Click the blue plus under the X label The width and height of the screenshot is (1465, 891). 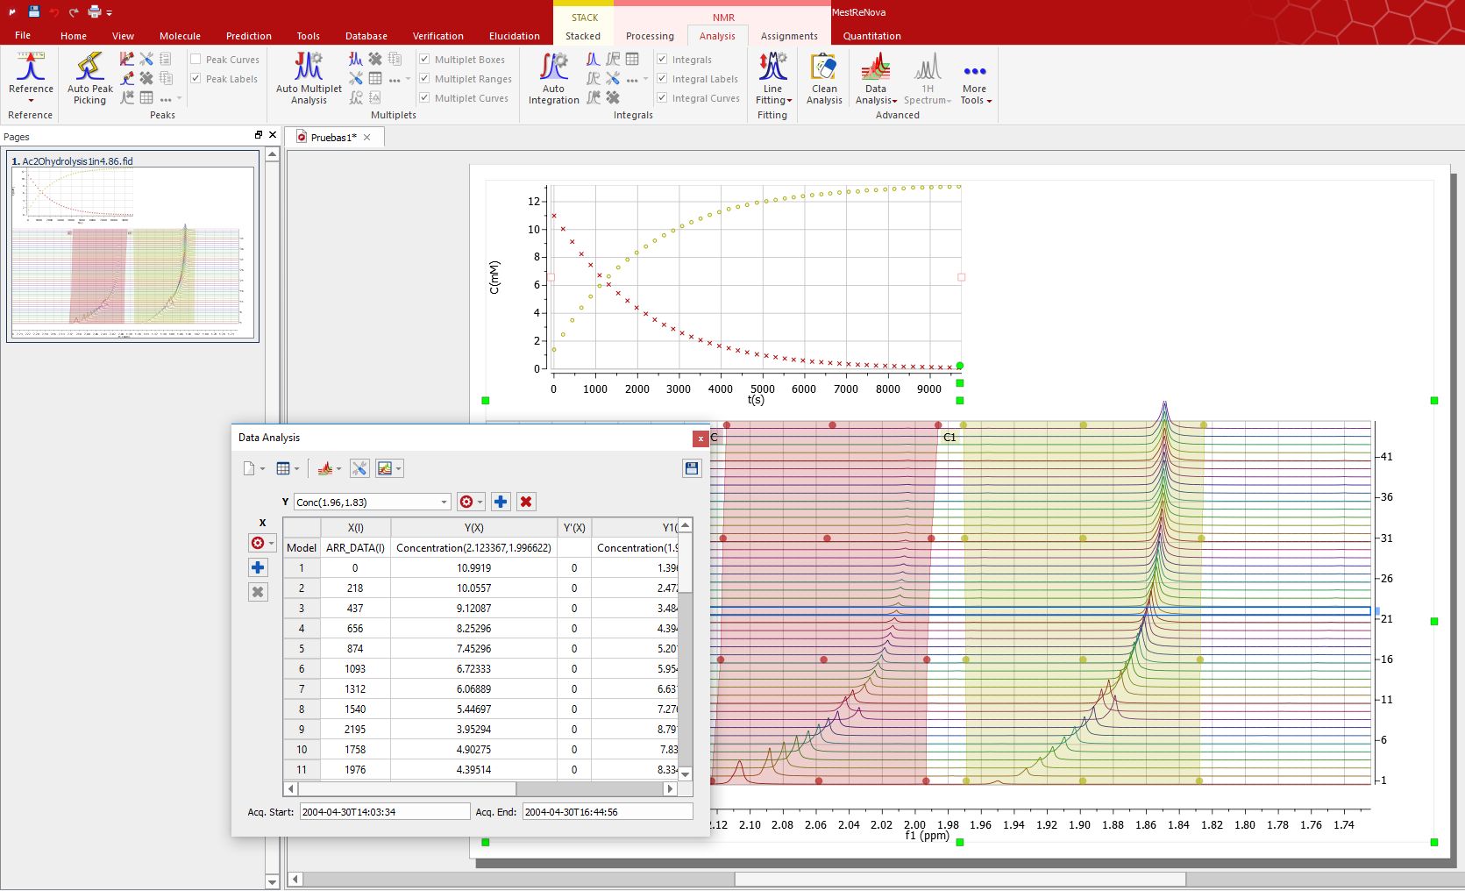(x=258, y=567)
